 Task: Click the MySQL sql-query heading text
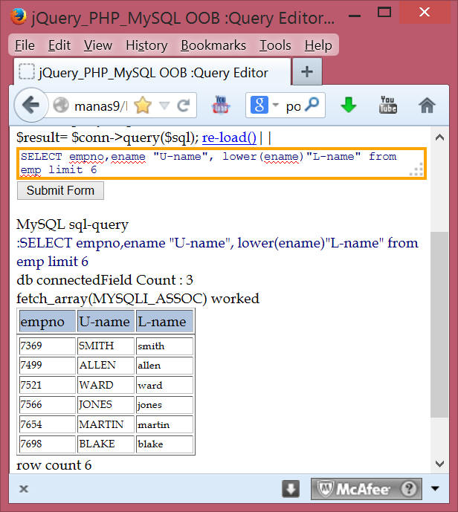[73, 225]
